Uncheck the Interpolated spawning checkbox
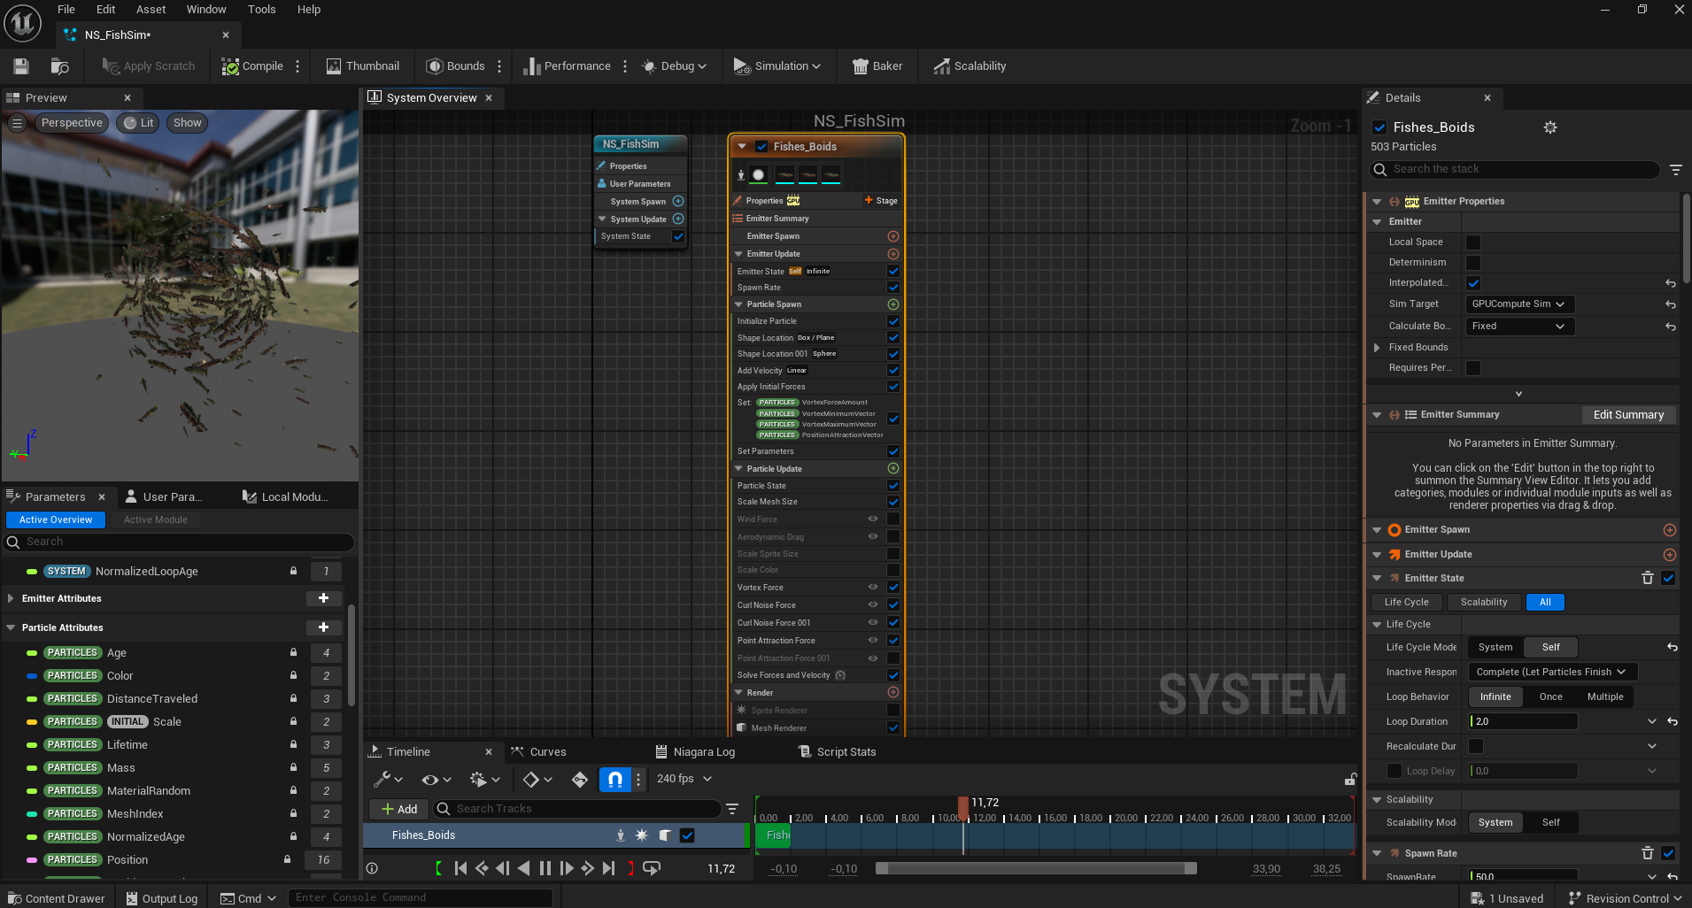This screenshot has width=1692, height=908. (x=1473, y=283)
